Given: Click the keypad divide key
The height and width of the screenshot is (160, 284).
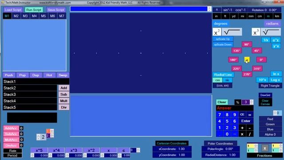Looking at the screenshot, I should (249, 134).
